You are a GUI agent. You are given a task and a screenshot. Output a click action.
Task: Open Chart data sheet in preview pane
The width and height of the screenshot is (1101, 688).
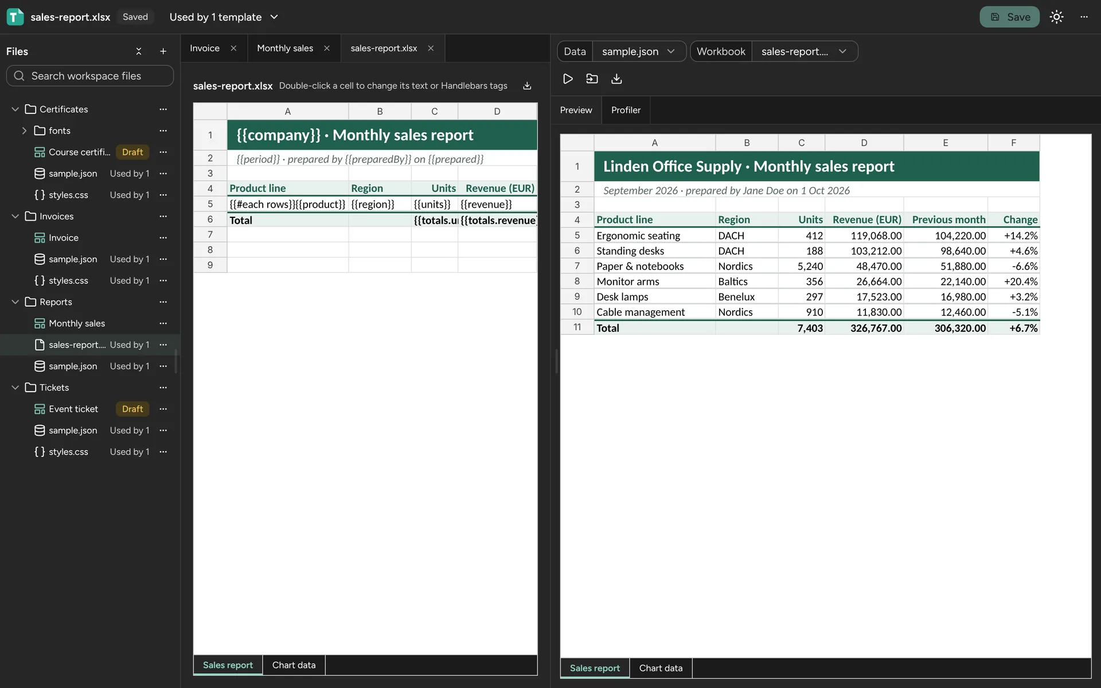pyautogui.click(x=661, y=668)
